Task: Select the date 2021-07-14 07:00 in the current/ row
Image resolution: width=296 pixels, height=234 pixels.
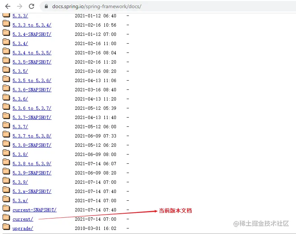Action: tap(96, 219)
